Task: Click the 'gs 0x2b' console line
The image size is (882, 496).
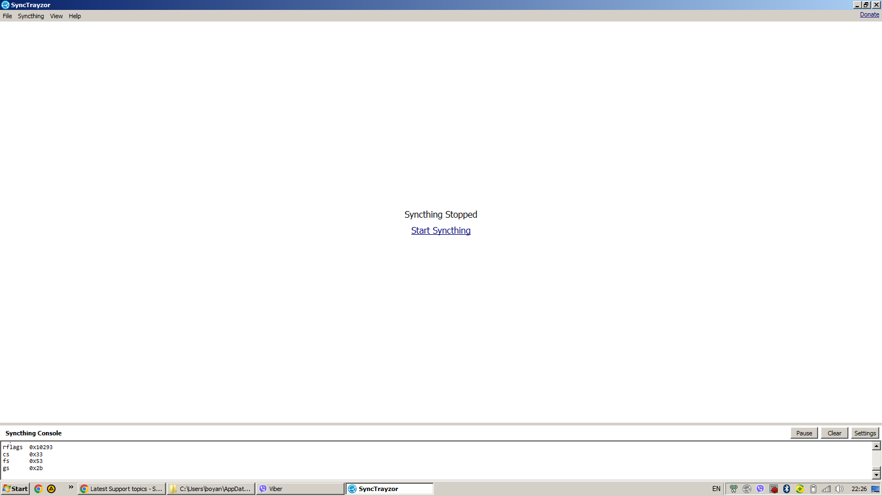Action: [x=23, y=468]
